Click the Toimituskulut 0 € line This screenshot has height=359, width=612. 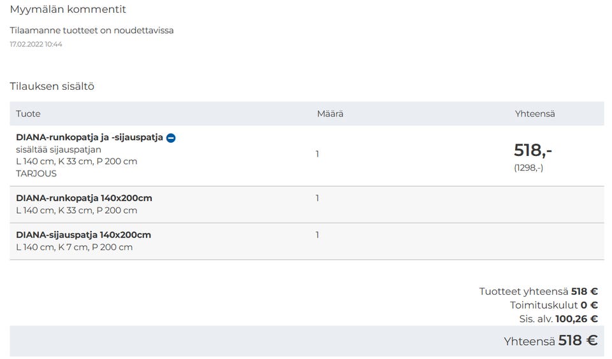click(x=553, y=306)
